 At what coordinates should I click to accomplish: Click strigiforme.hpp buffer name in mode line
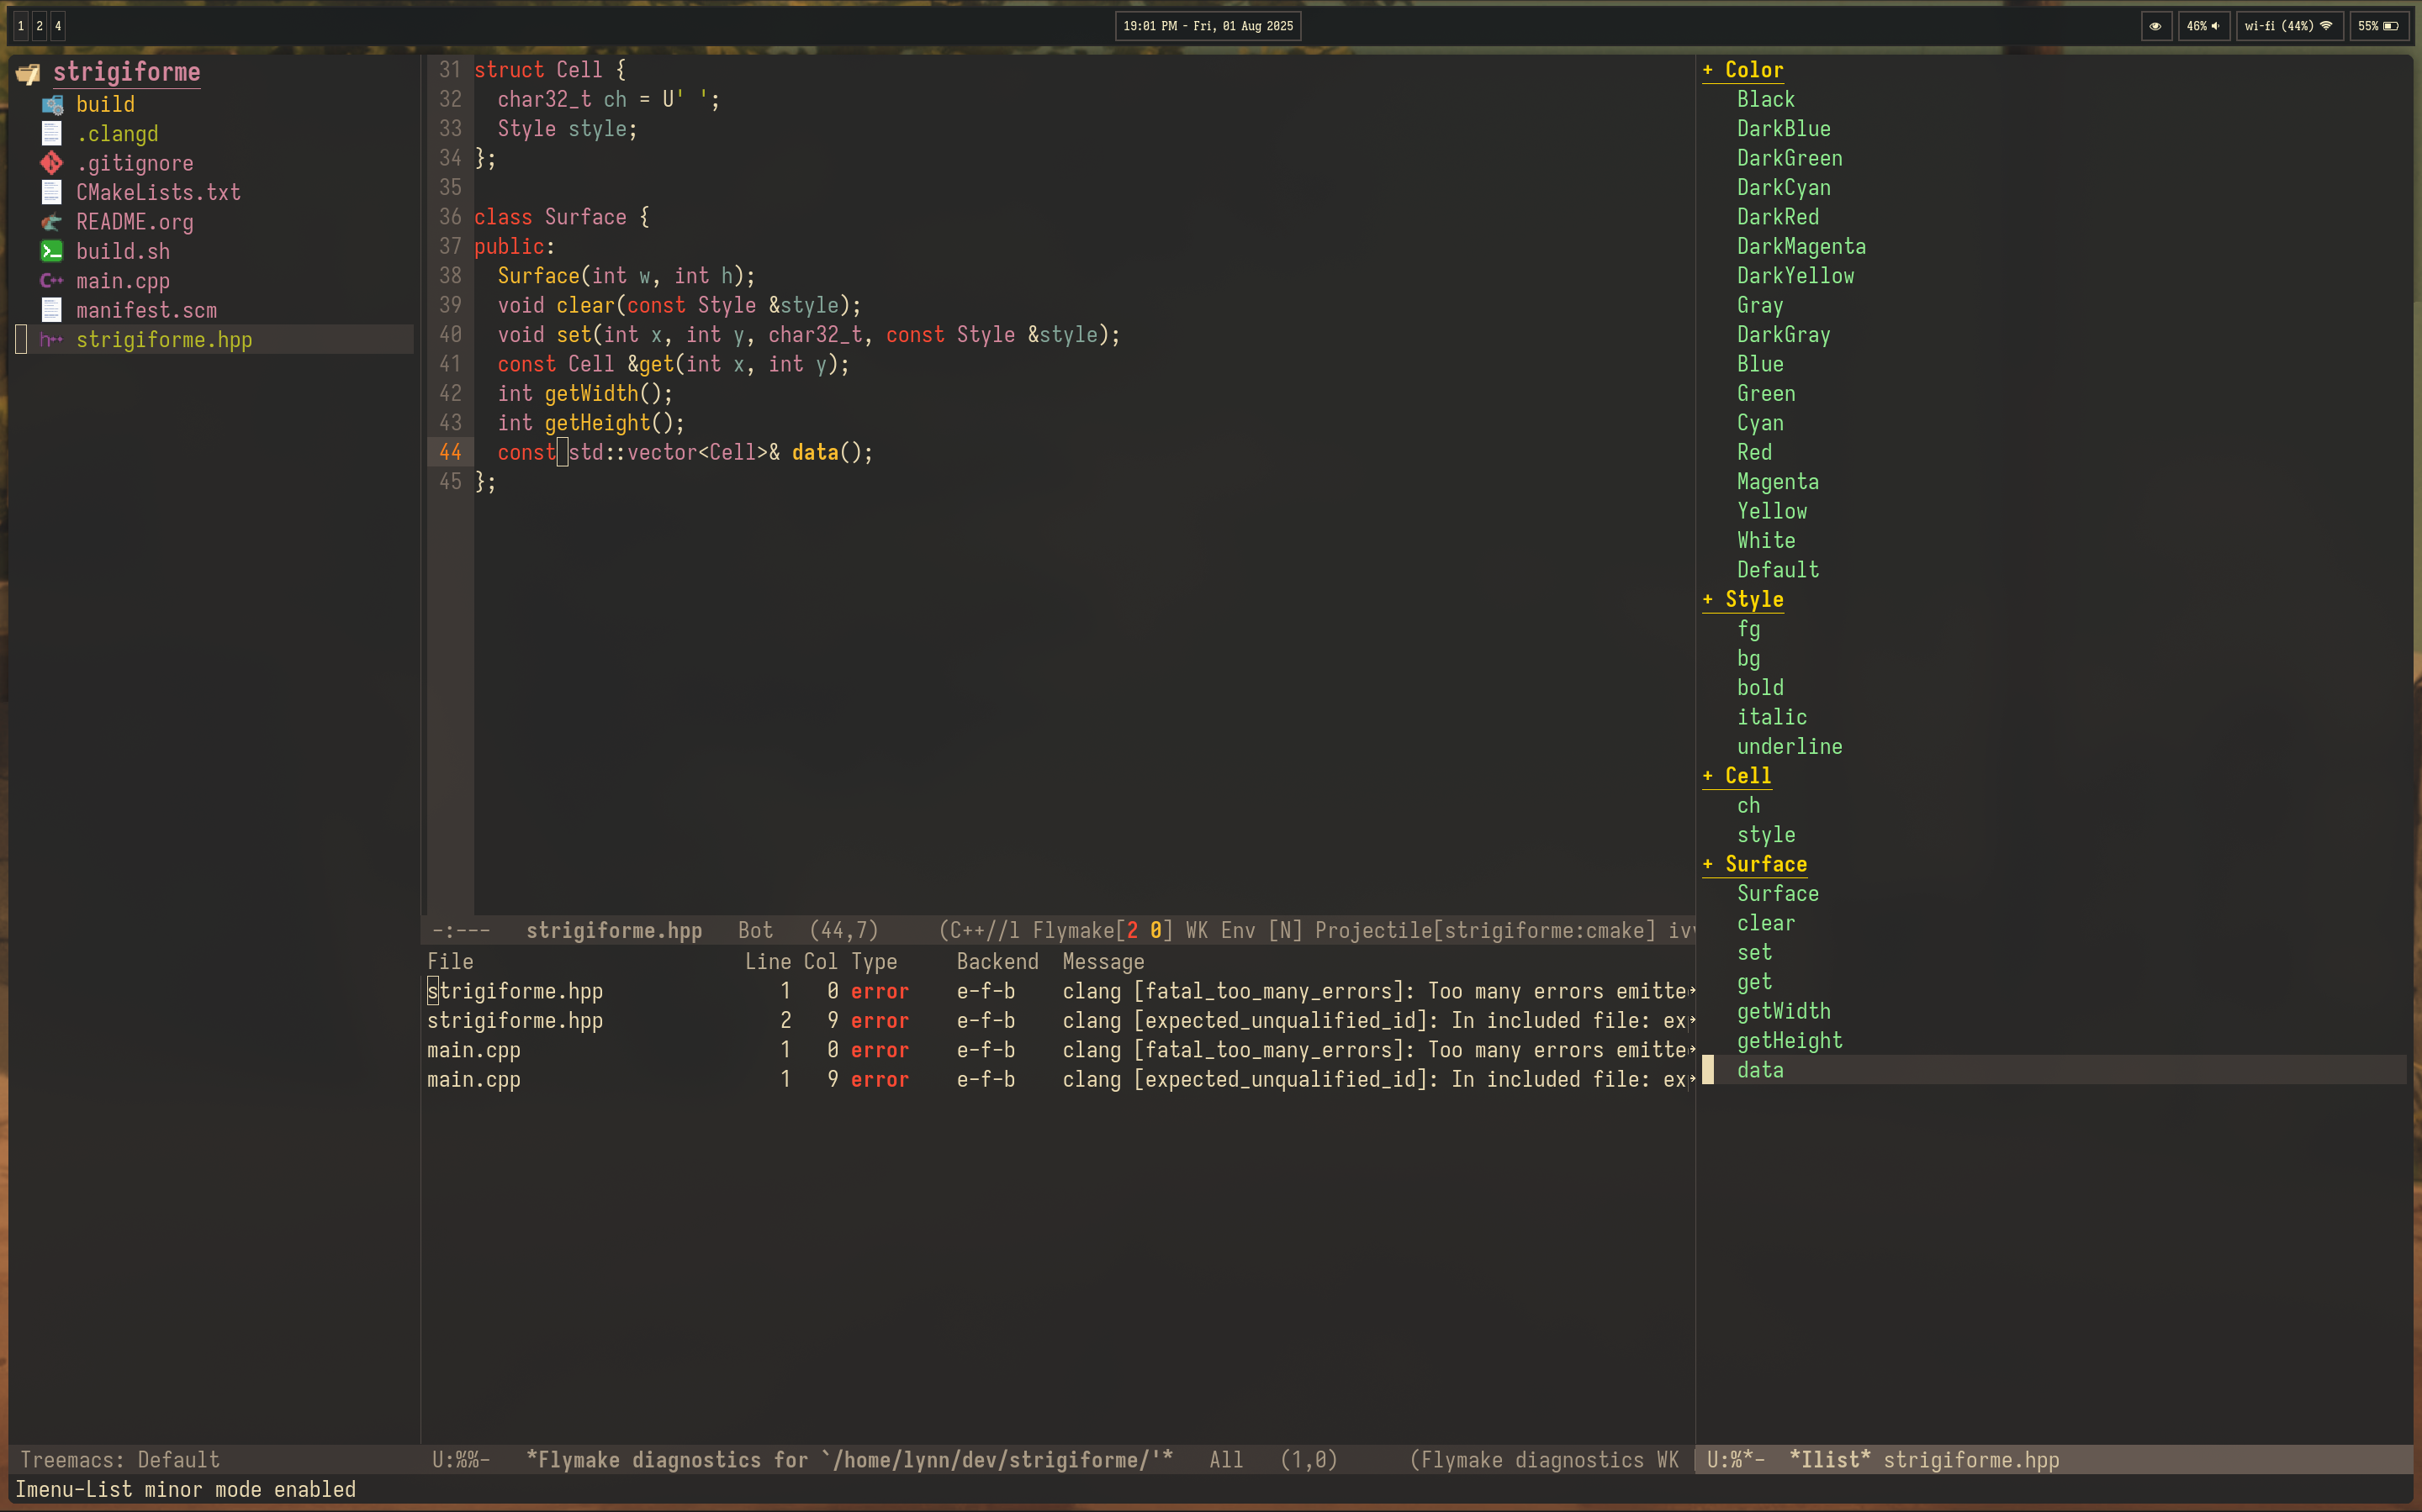pos(614,931)
